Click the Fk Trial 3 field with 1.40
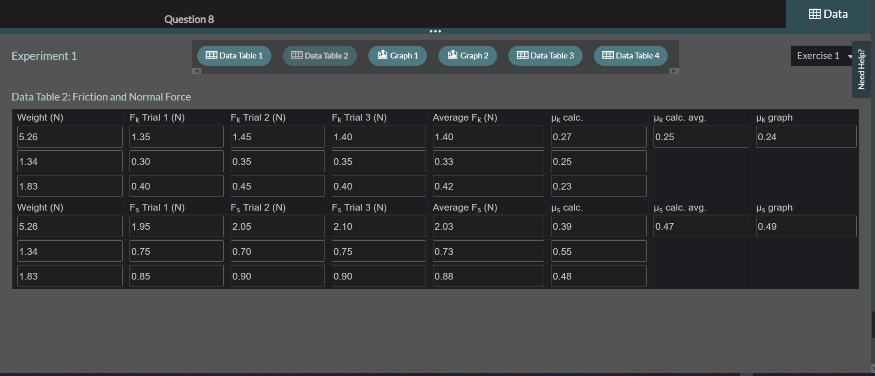This screenshot has width=875, height=376. click(379, 137)
